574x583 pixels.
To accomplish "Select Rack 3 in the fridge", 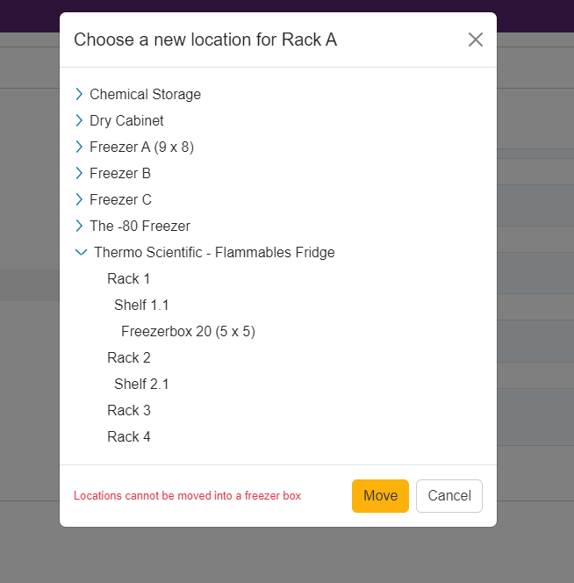I will click(x=129, y=411).
